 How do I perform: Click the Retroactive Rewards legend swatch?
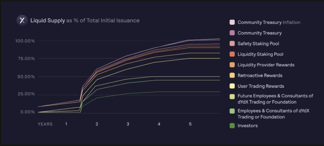point(232,76)
